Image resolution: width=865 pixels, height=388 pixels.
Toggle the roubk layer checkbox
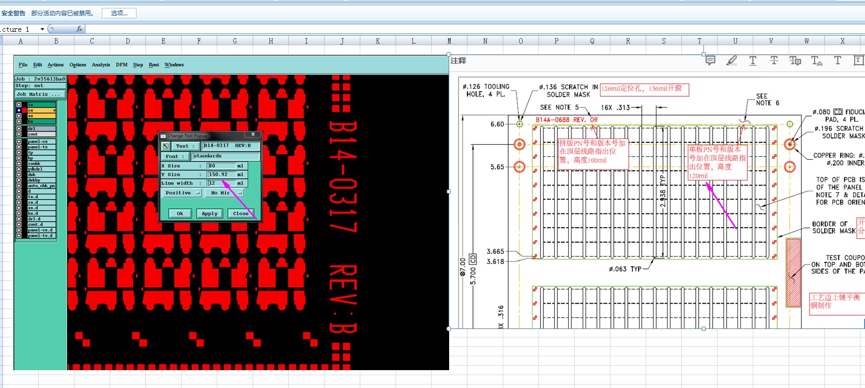[x=19, y=163]
